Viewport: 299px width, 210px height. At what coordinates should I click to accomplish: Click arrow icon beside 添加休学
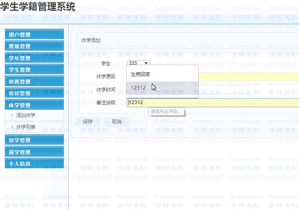click(12, 115)
